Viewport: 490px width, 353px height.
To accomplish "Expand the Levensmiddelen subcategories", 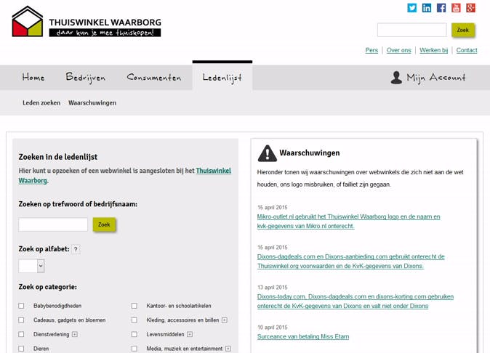I will (190, 334).
